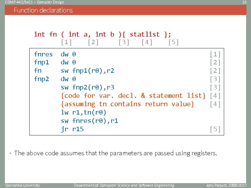Click the instruction "lw r1,tn(r0)"
The image size is (251, 188).
tap(84, 112)
